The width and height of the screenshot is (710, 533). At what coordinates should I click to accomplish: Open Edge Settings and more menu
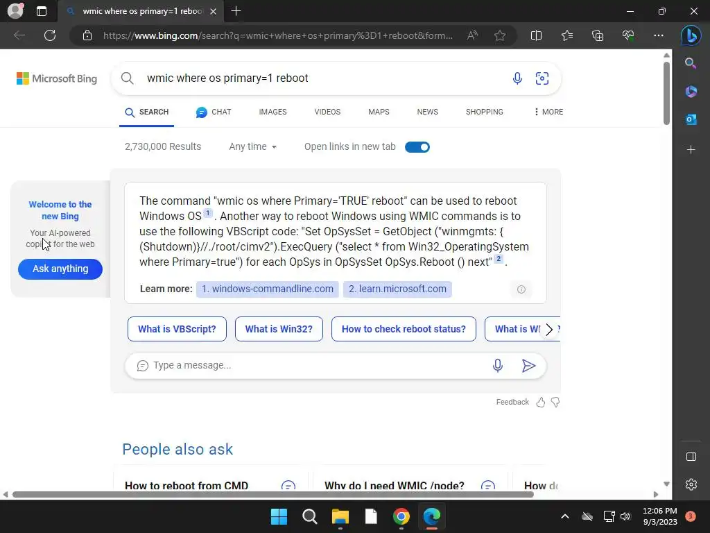[659, 35]
